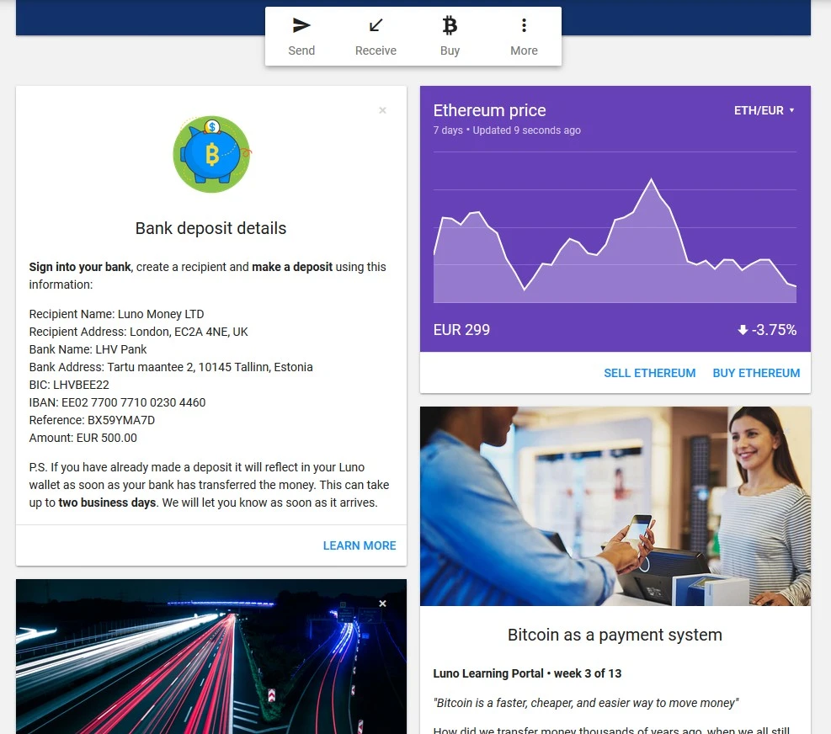Click BUY ETHEREUM

(756, 373)
